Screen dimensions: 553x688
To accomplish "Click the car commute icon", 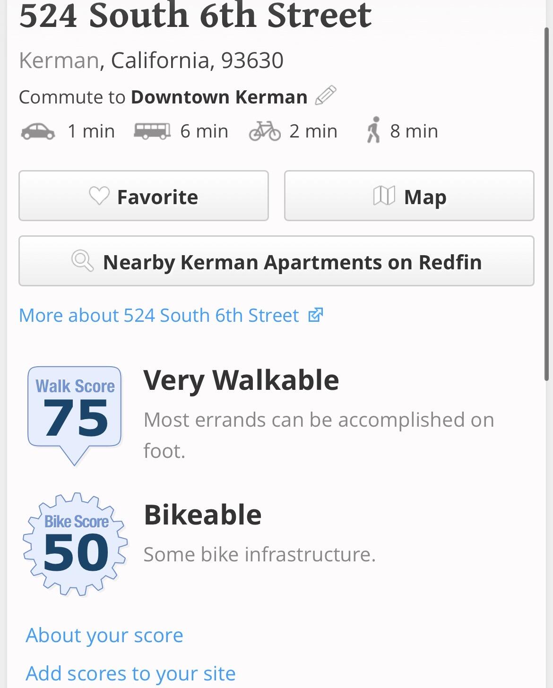I will click(38, 131).
